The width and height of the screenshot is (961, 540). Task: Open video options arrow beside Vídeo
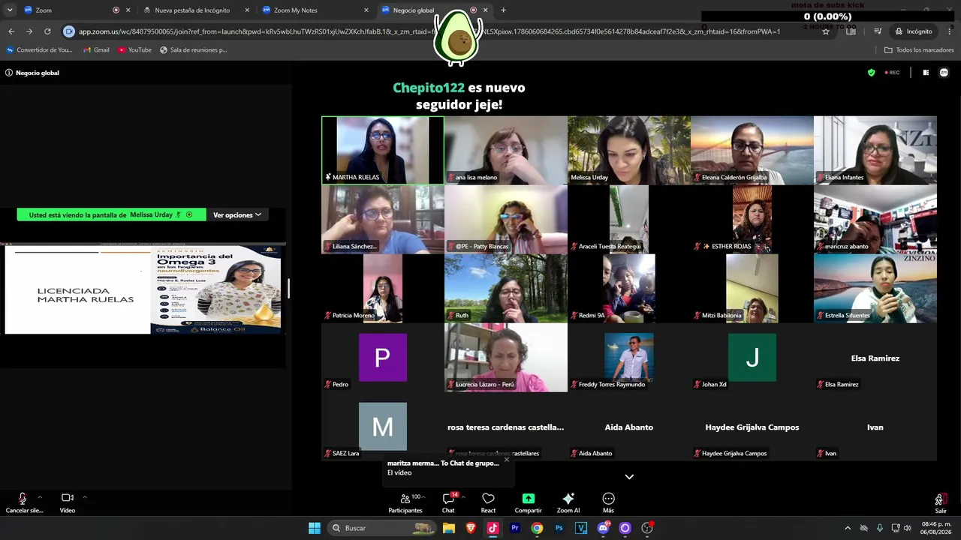click(x=85, y=496)
